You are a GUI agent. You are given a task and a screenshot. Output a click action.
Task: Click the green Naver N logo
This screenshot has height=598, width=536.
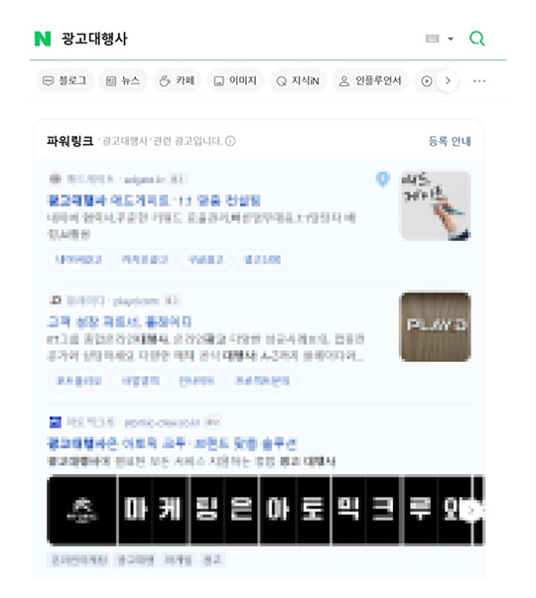click(43, 39)
